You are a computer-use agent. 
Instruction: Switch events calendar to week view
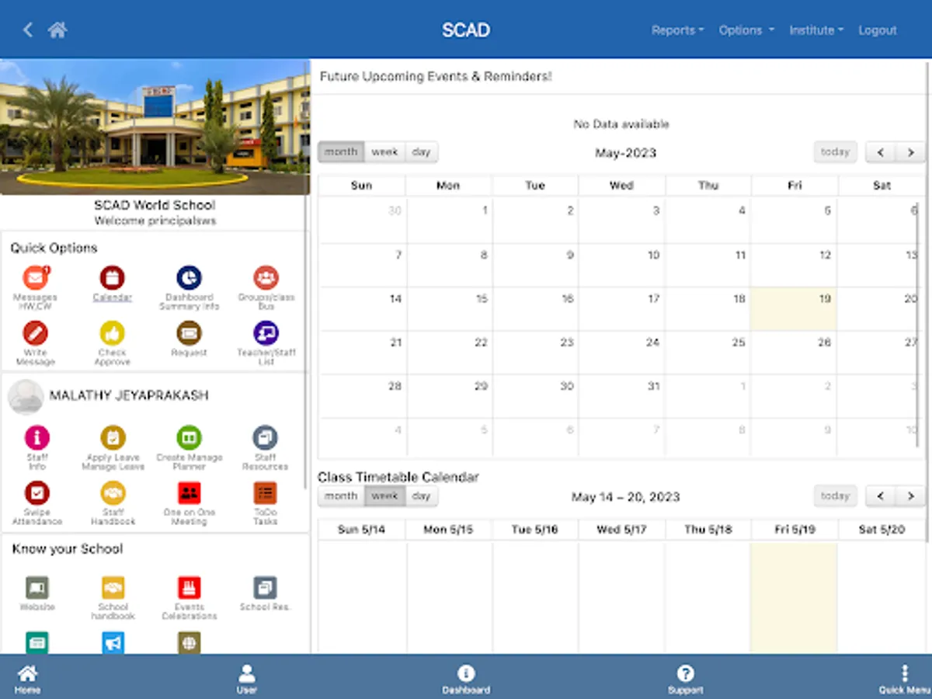[x=384, y=152]
